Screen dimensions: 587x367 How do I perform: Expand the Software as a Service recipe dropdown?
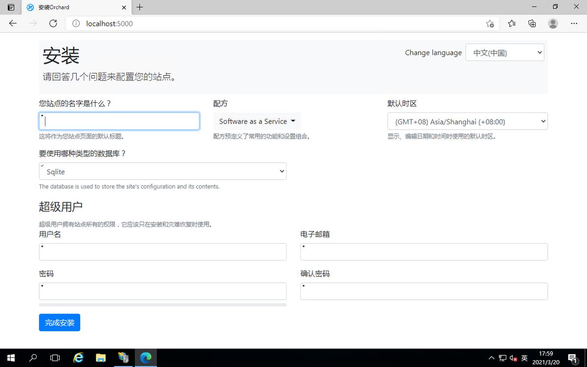coord(256,121)
